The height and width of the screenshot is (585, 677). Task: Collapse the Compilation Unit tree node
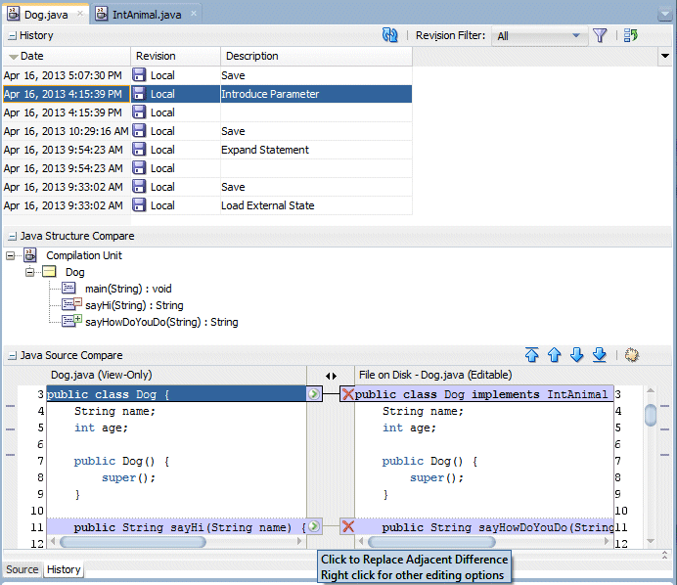11,256
